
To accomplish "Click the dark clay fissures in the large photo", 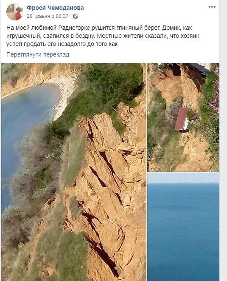I will [106, 172].
